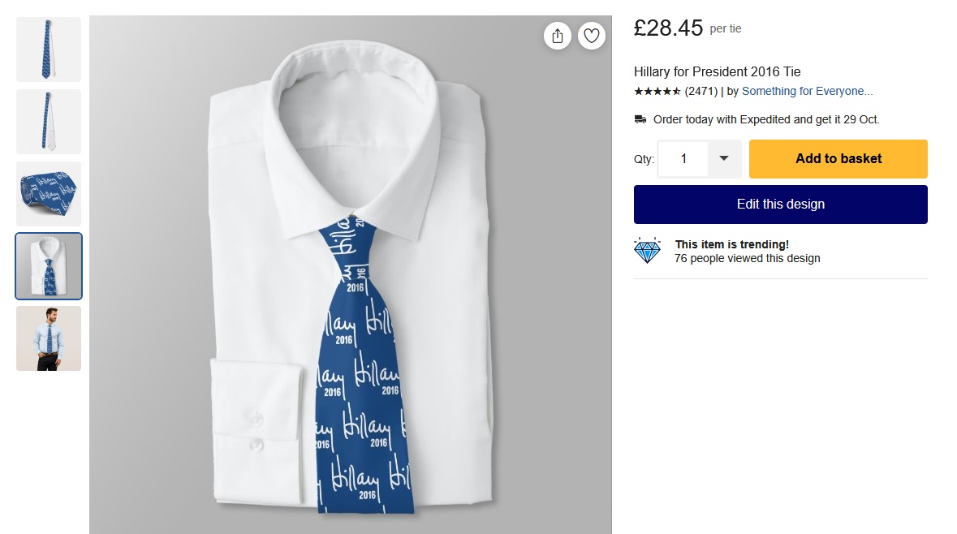View the rolled-up tie thumbnail
957x534 pixels.
(49, 194)
